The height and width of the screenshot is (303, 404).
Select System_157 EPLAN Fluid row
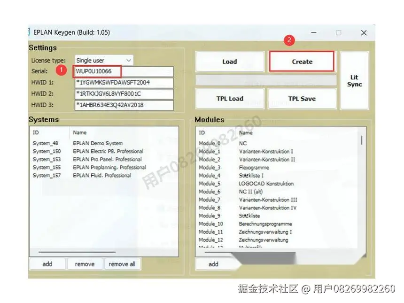tap(104, 176)
